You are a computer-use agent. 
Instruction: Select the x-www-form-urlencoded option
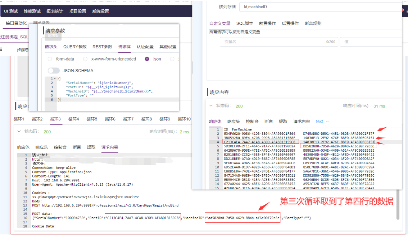pos(85,59)
